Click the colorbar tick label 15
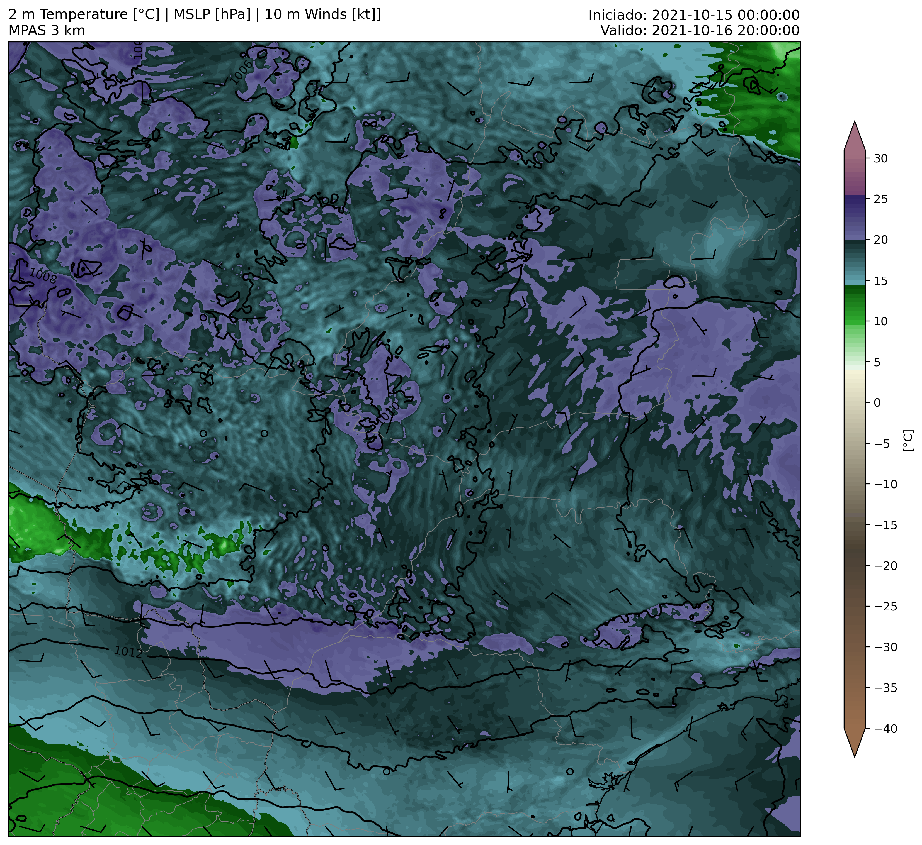922x845 pixels. coord(880,281)
